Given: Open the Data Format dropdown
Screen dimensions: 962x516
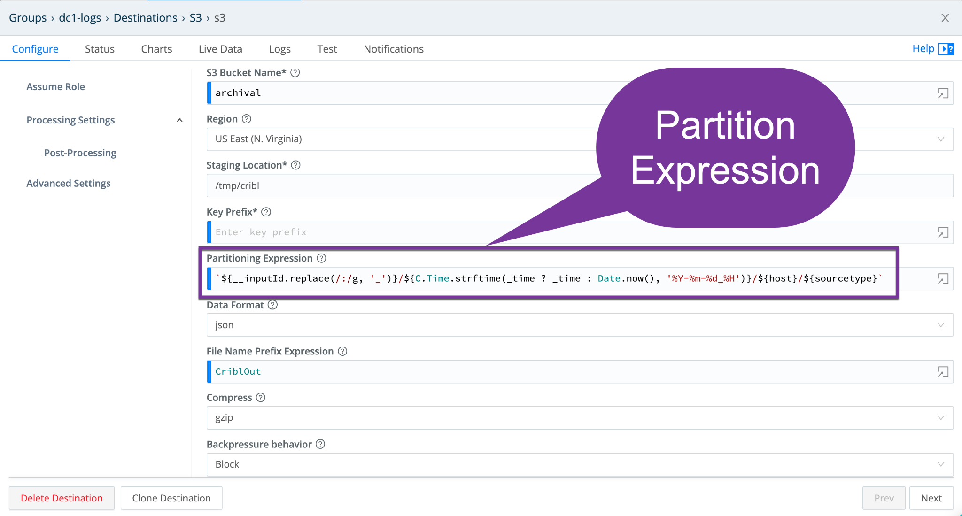Looking at the screenshot, I should pos(579,325).
